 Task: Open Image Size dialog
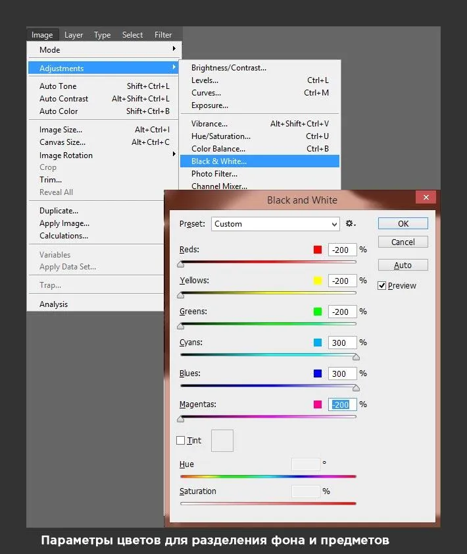tap(104, 130)
